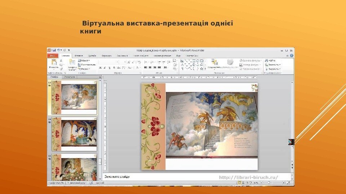Click the Выделить select button
346x194 pixels.
click(273, 69)
